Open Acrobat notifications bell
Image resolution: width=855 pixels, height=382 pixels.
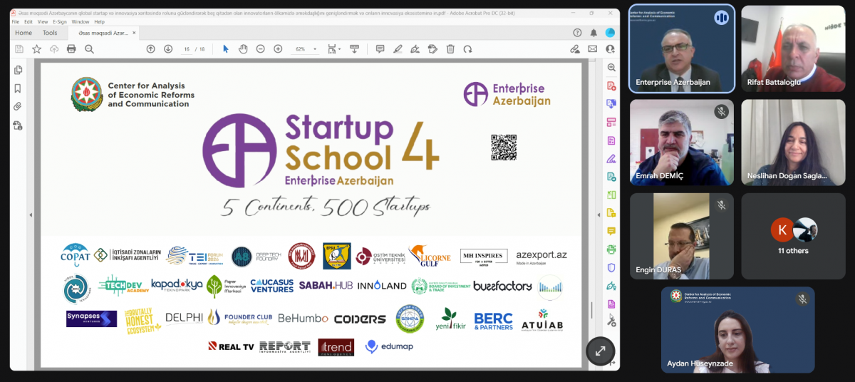point(594,33)
